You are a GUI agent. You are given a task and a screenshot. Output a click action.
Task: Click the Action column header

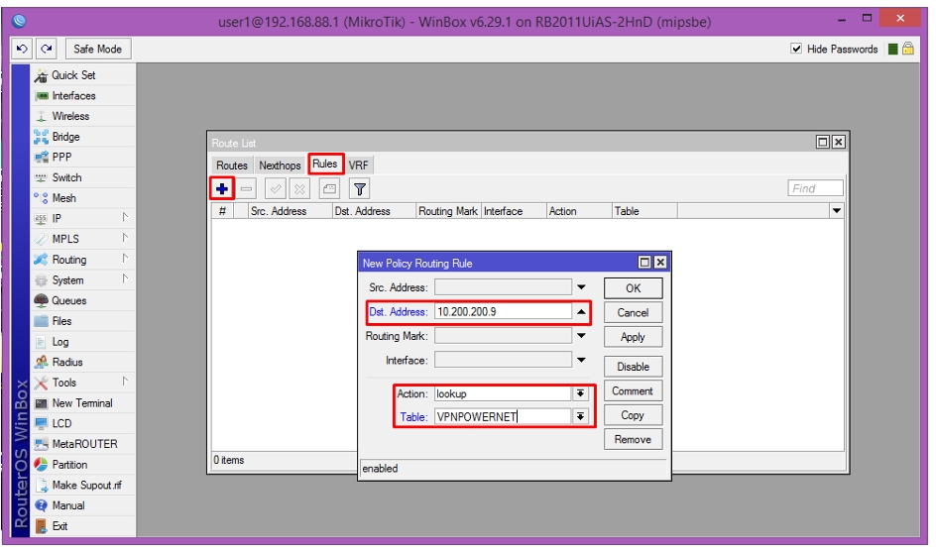(x=579, y=211)
